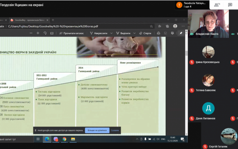Toggle the pin toolbar icon

click(181, 33)
